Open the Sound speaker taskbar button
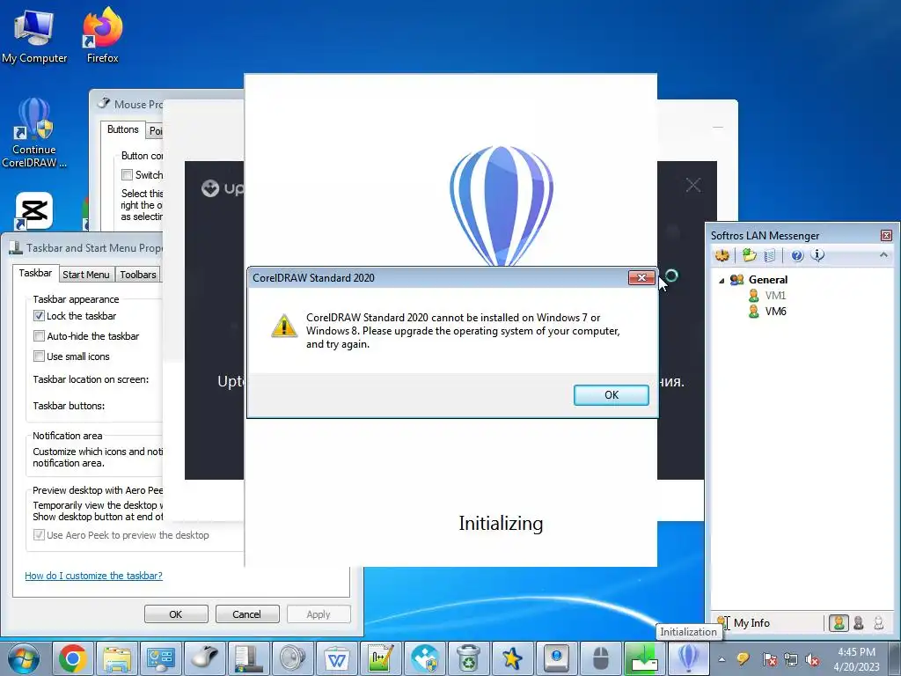This screenshot has height=676, width=901. [x=292, y=658]
